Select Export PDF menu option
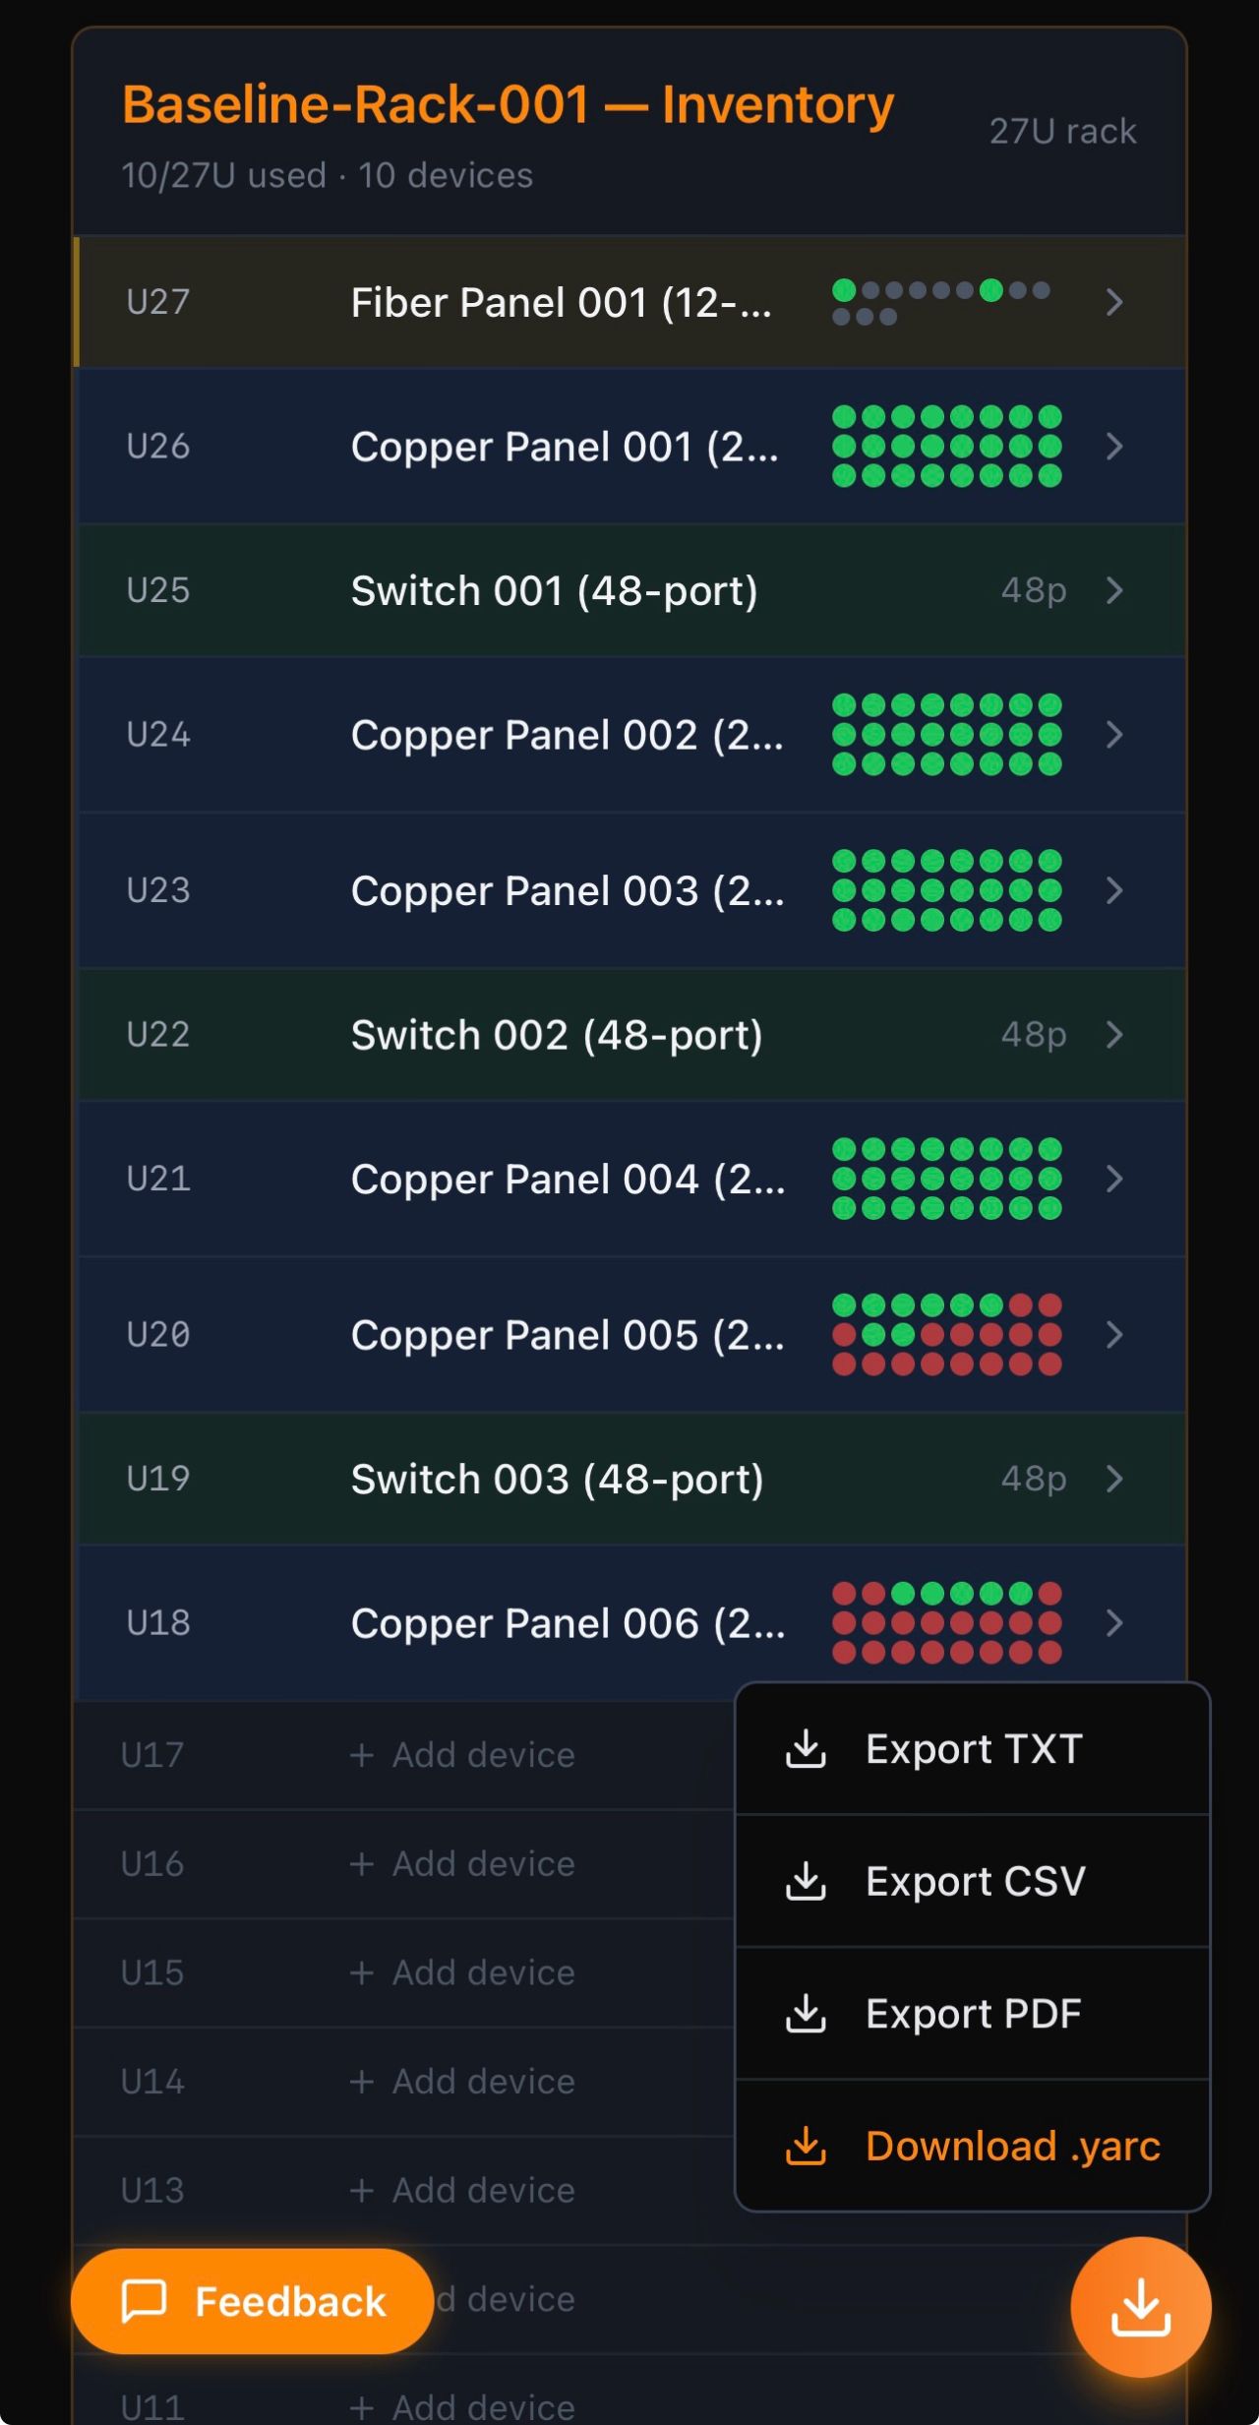The height and width of the screenshot is (2425, 1259). pyautogui.click(x=972, y=2014)
